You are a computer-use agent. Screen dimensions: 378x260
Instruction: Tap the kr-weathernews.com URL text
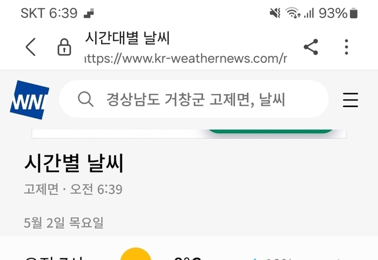[186, 58]
